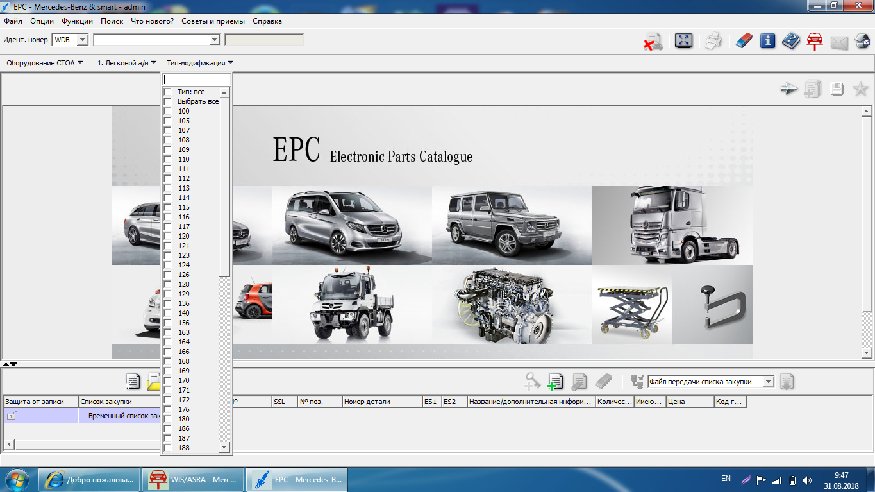The height and width of the screenshot is (492, 875).
Task: Check the box for type 172
Action: click(168, 400)
